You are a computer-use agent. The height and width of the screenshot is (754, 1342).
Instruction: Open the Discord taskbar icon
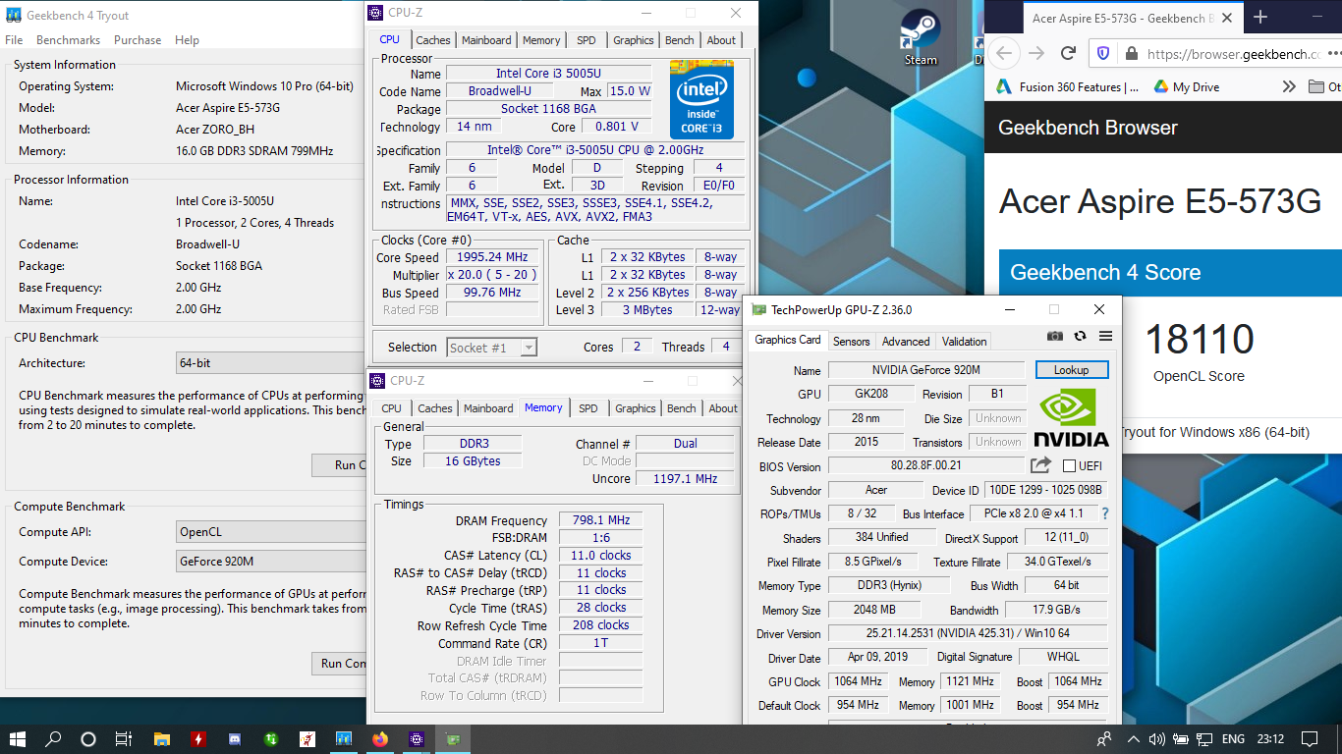tap(234, 738)
